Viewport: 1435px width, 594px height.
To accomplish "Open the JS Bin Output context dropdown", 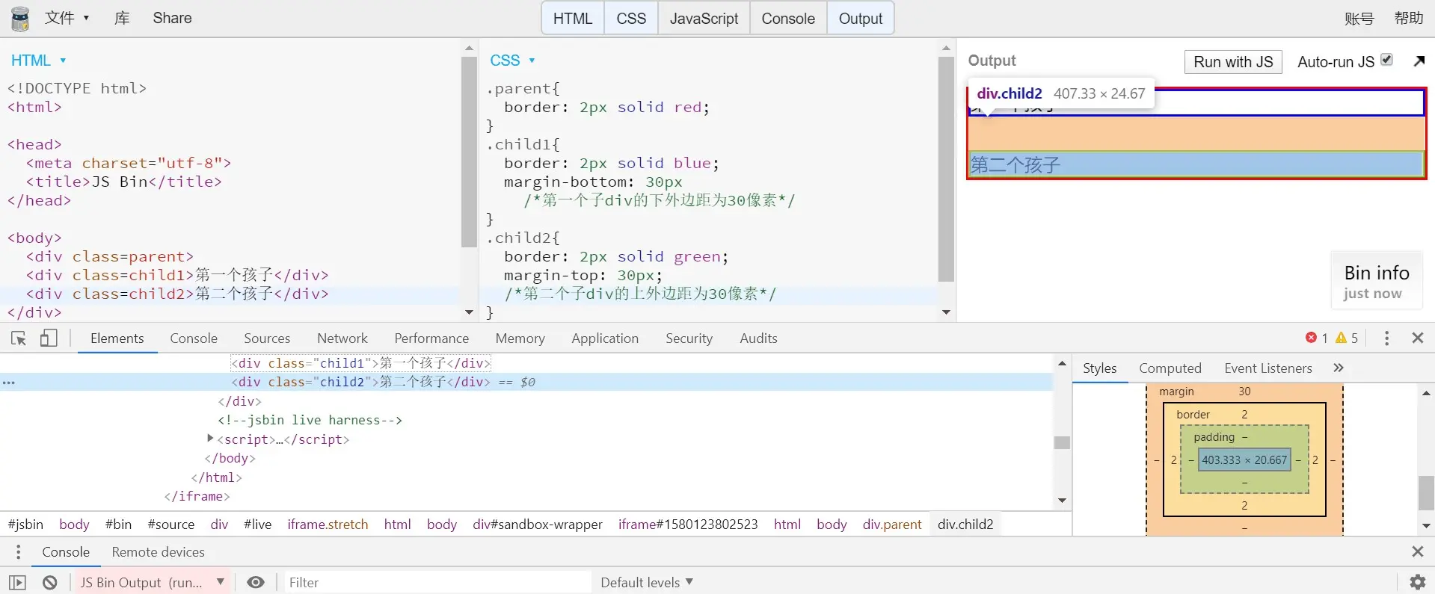I will tap(152, 583).
